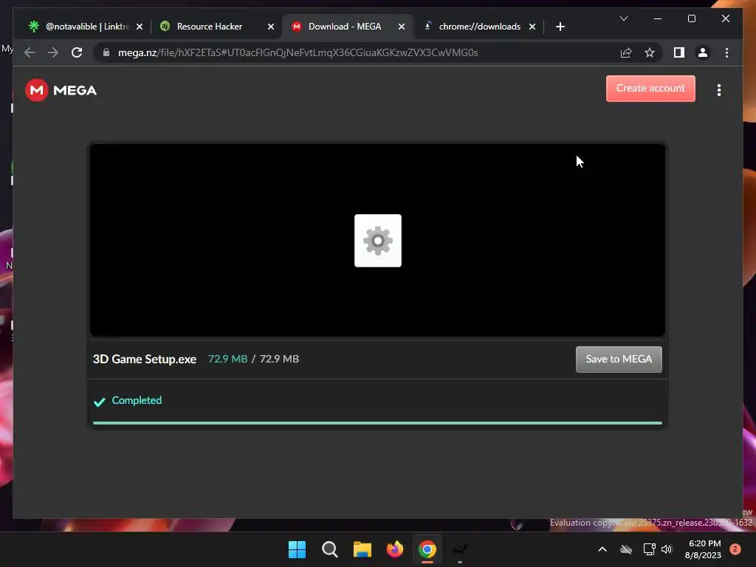The image size is (756, 567).
Task: Open Chrome side panel
Action: (x=679, y=52)
